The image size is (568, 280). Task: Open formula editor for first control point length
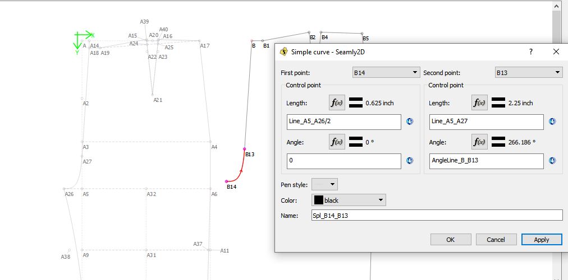pyautogui.click(x=337, y=103)
